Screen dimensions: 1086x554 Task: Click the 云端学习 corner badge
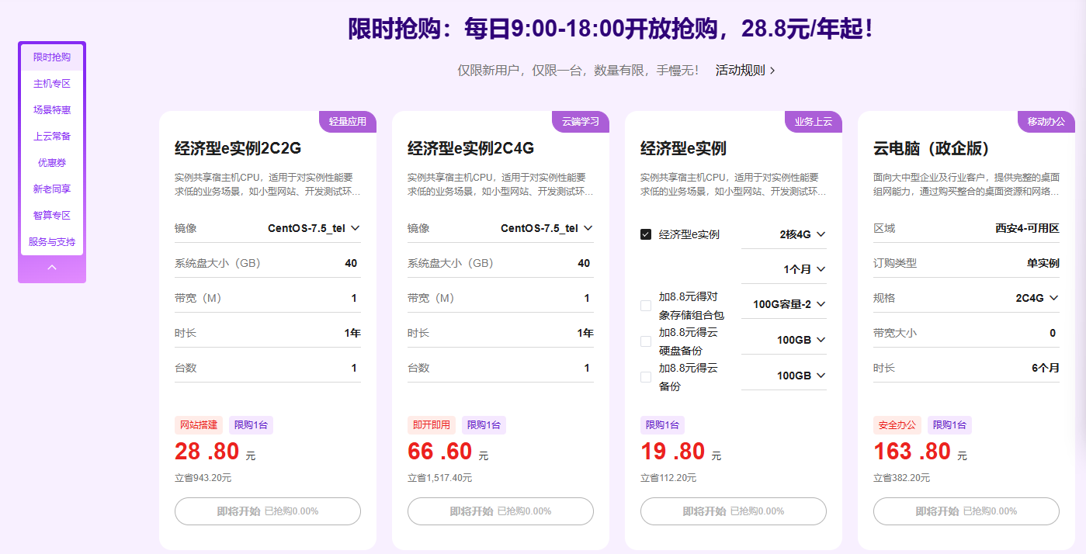pyautogui.click(x=580, y=122)
